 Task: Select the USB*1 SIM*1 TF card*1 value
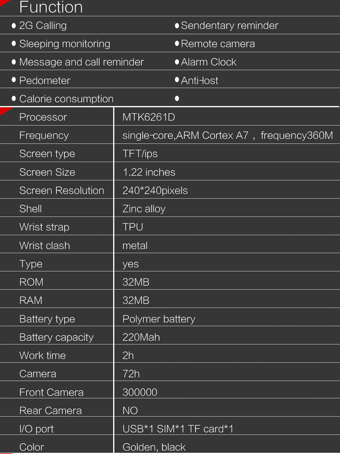pos(178,429)
